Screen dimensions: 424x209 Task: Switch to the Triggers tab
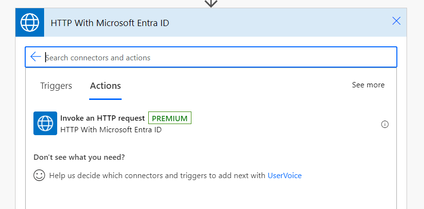click(x=56, y=86)
